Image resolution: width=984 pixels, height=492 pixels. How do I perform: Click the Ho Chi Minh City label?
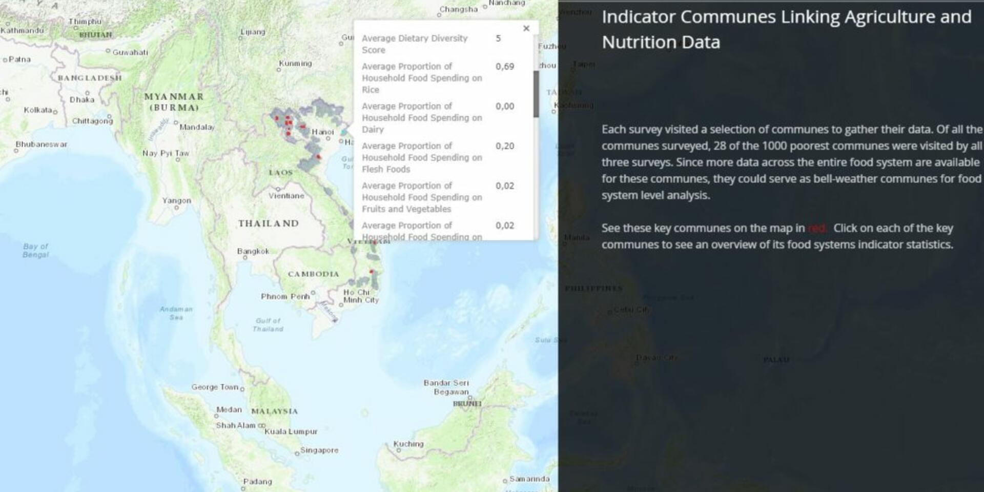click(361, 296)
